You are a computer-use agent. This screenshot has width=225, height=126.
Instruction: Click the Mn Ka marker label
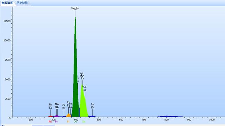coord(50,106)
